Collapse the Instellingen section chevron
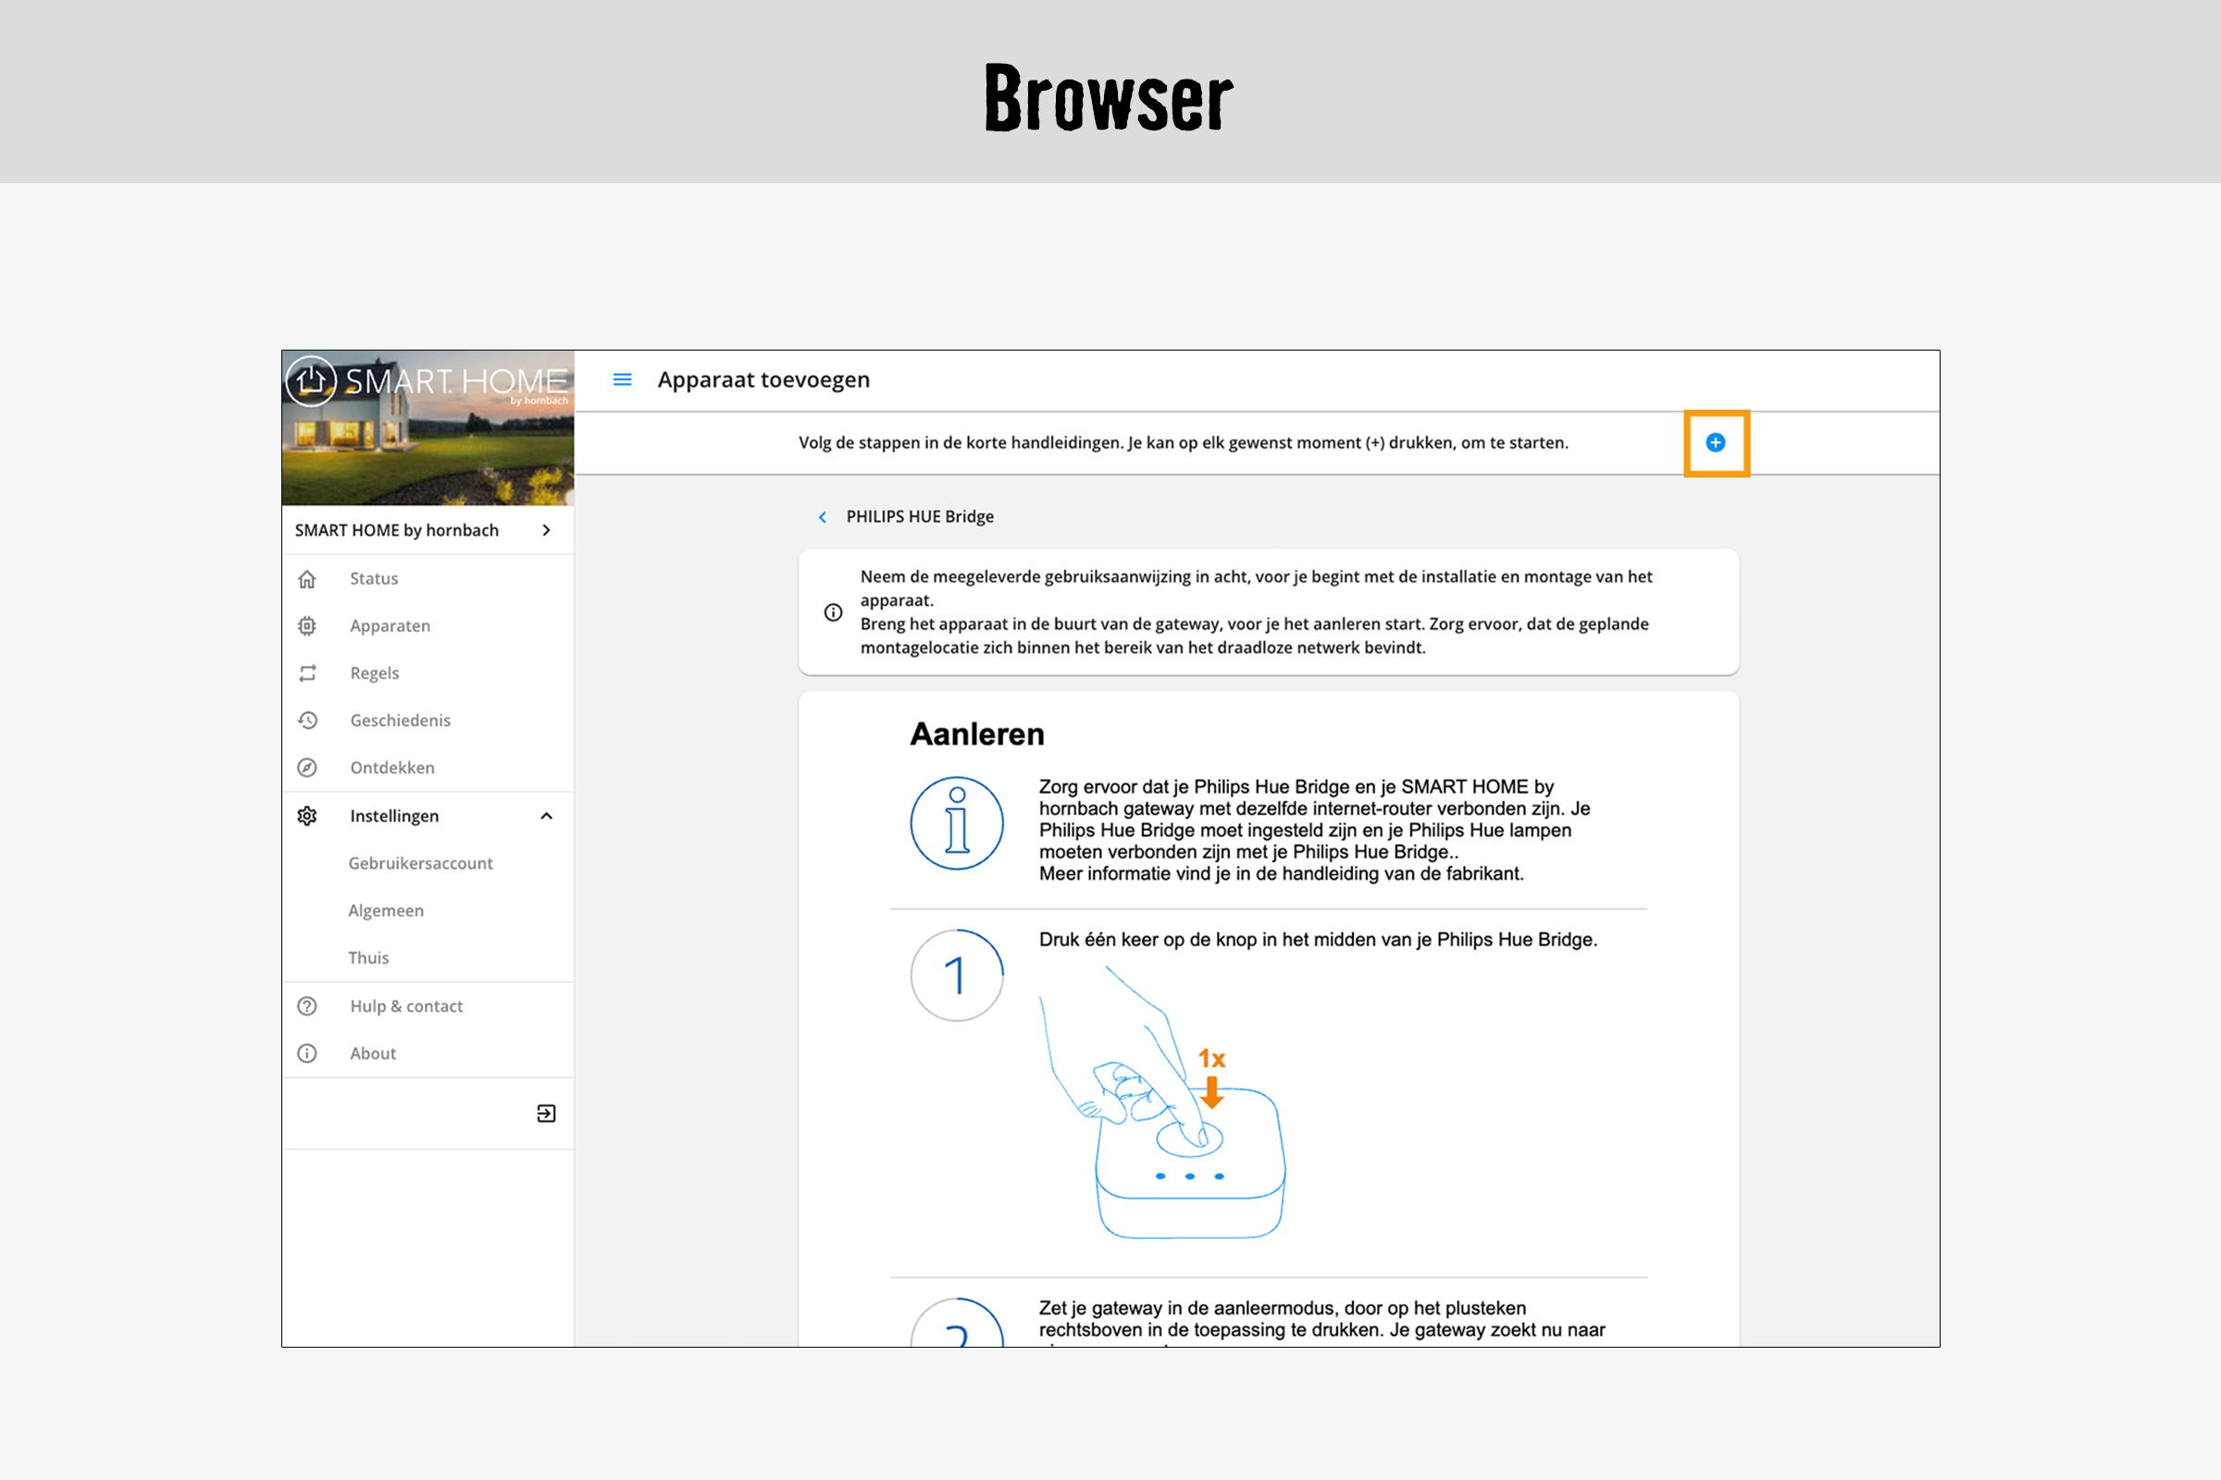This screenshot has height=1480, width=2221. [x=547, y=816]
